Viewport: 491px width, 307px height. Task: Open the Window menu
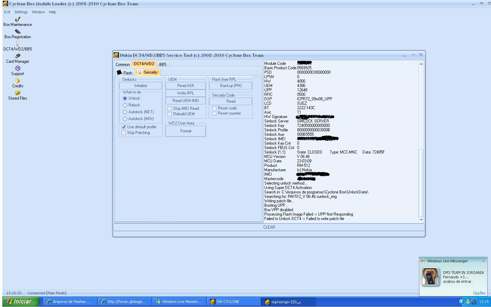tap(38, 12)
